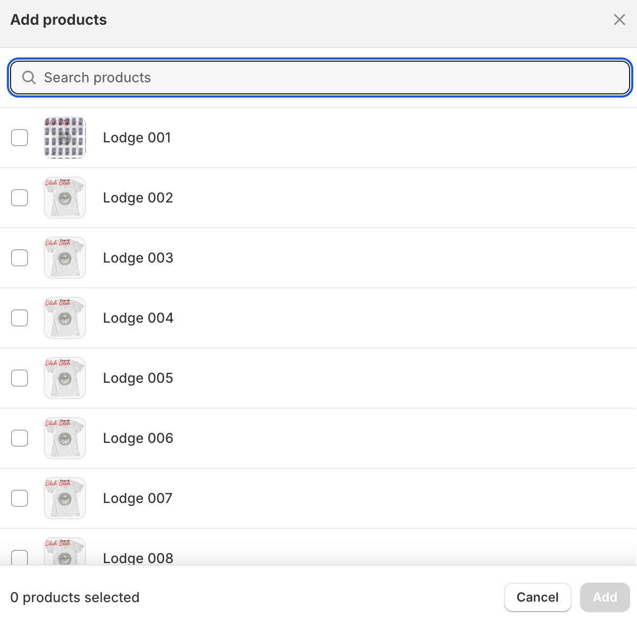Click the Lodge 005 t-shirt thumbnail
Viewport: 637px width, 619px height.
click(x=65, y=378)
